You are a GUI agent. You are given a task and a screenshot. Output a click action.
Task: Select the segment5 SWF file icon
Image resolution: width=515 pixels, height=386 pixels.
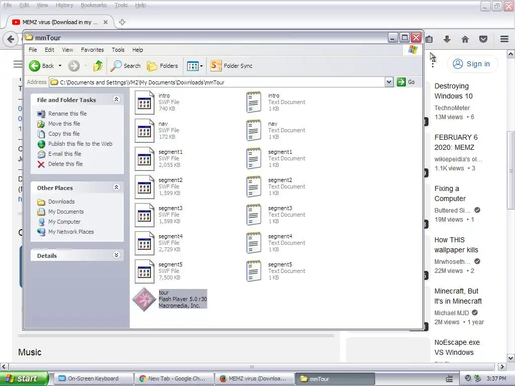[144, 272]
